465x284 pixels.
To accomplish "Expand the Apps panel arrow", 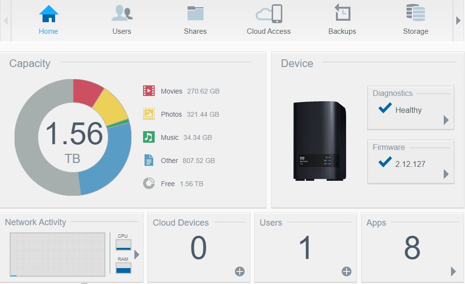I will click(x=453, y=271).
